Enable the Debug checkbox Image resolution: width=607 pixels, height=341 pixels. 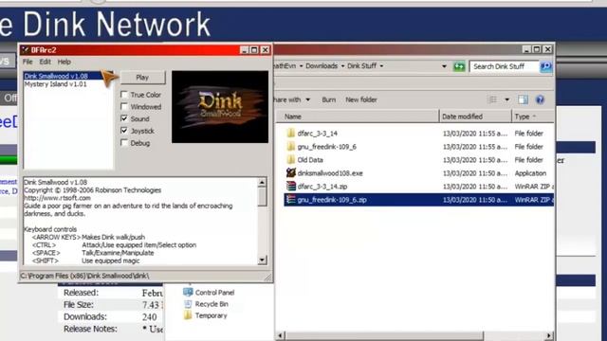[x=124, y=143]
